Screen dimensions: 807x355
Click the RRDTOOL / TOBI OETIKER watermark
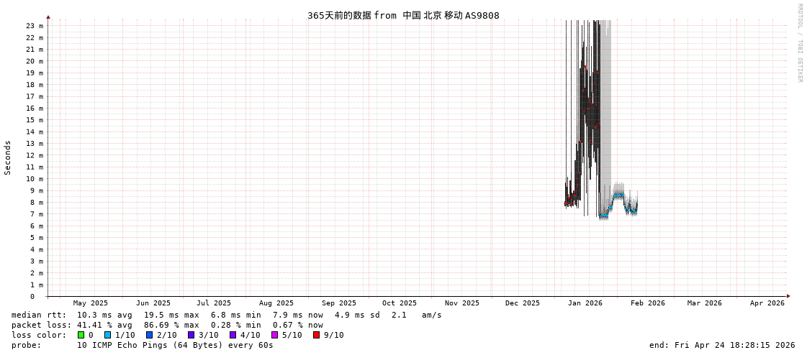pos(799,43)
